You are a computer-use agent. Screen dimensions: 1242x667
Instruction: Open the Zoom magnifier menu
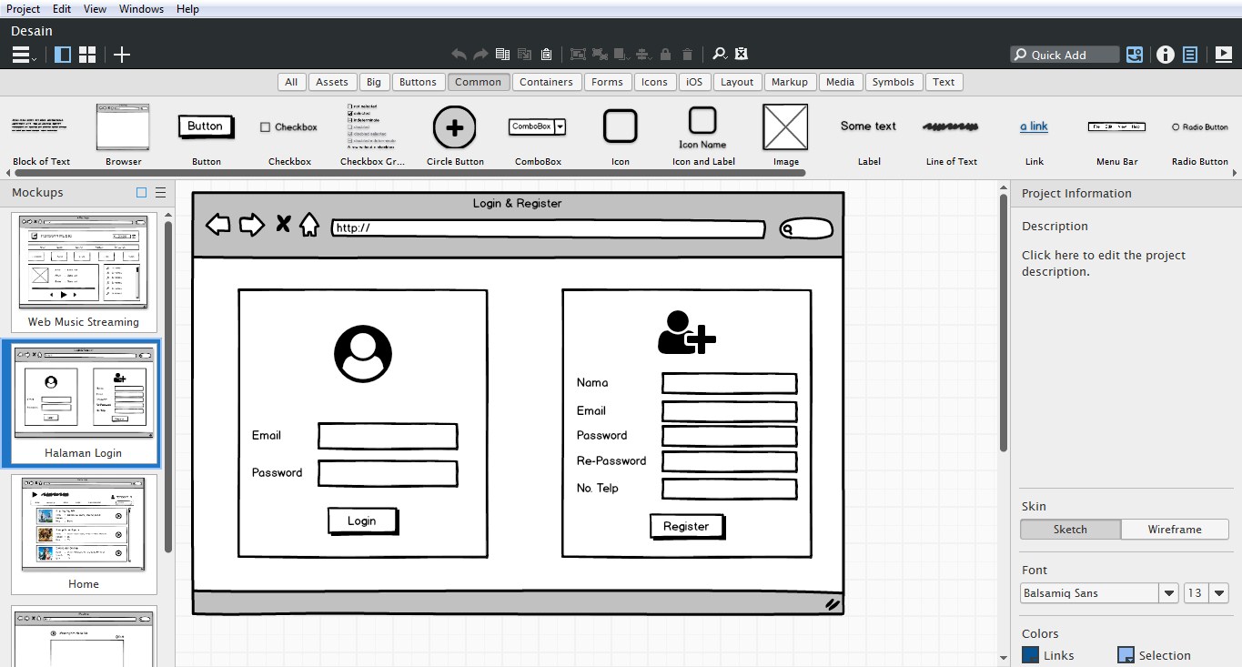click(720, 55)
